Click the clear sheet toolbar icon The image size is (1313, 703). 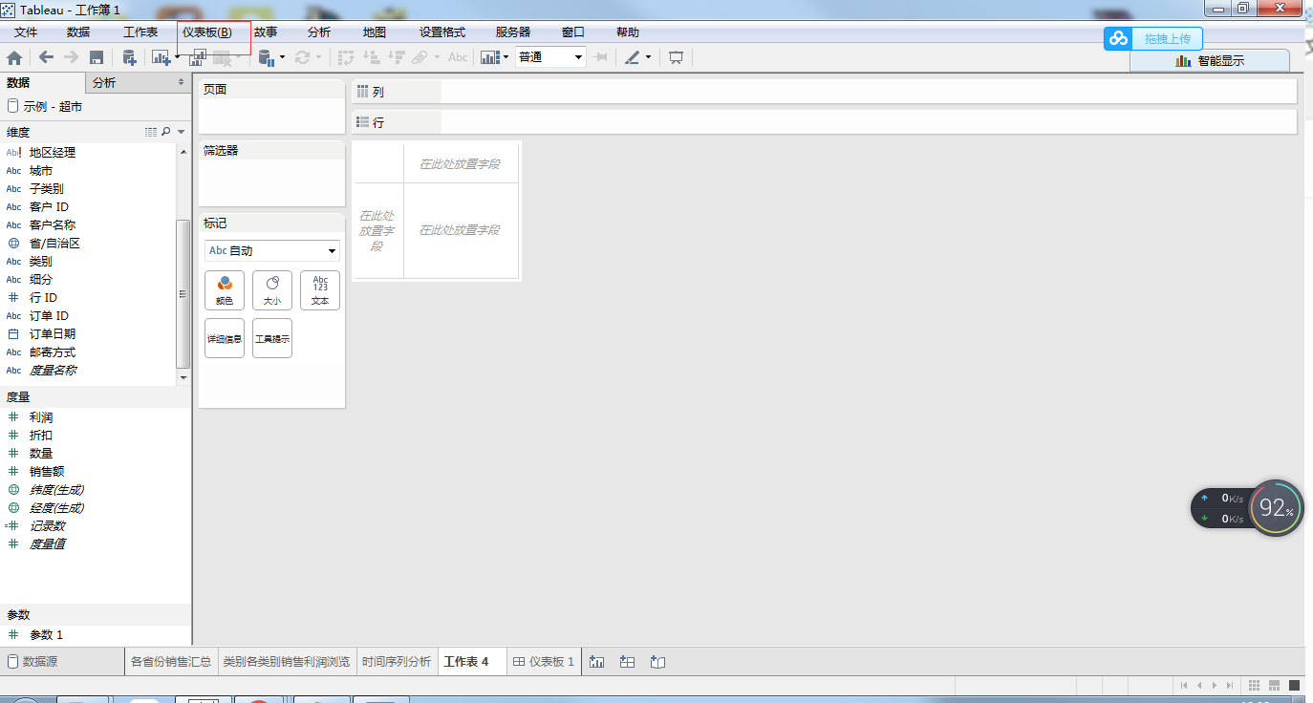[x=223, y=57]
